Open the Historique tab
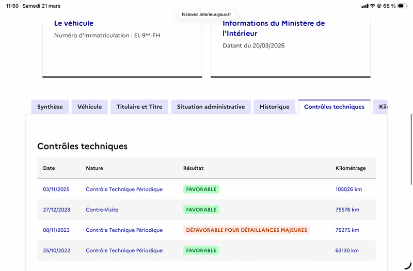413x271 pixels. (275, 107)
